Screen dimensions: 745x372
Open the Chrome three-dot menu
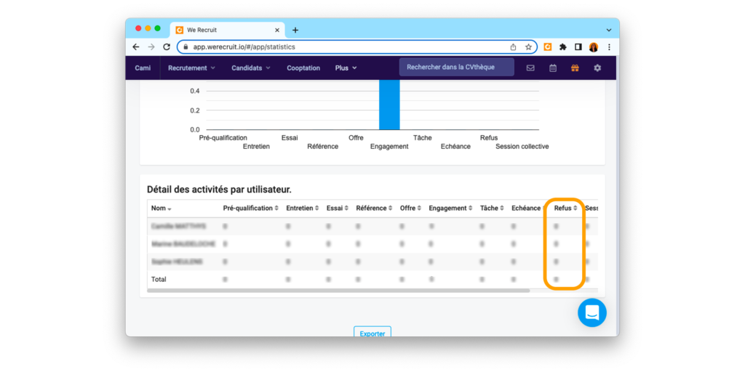(609, 47)
